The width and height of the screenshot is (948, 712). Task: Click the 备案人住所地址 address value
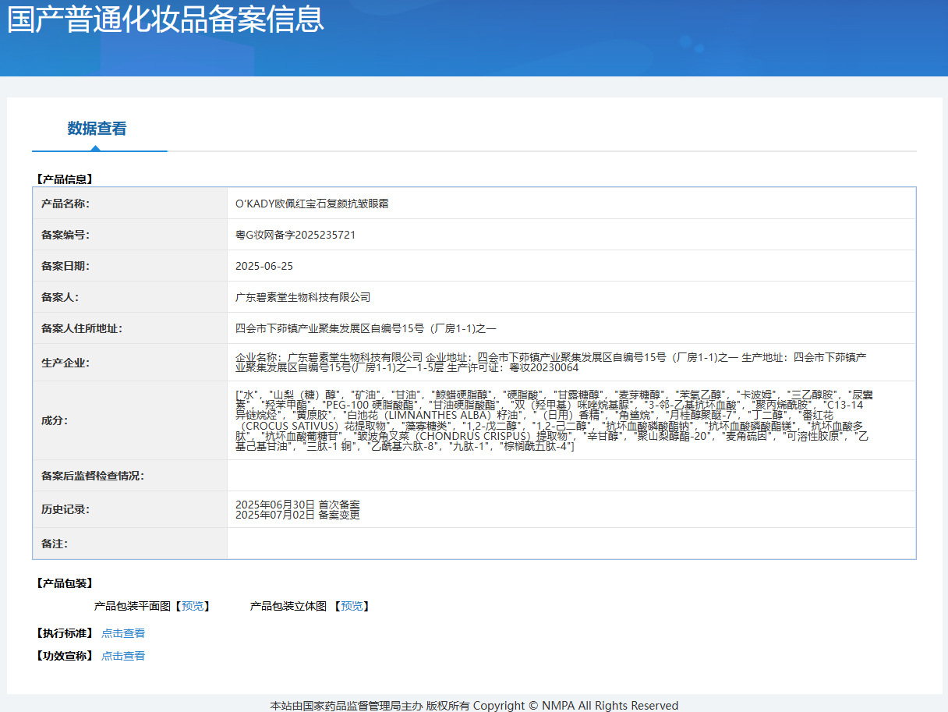pos(366,328)
